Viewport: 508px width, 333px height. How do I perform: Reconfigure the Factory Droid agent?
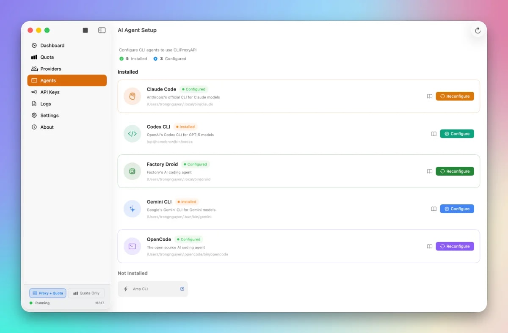pyautogui.click(x=455, y=171)
